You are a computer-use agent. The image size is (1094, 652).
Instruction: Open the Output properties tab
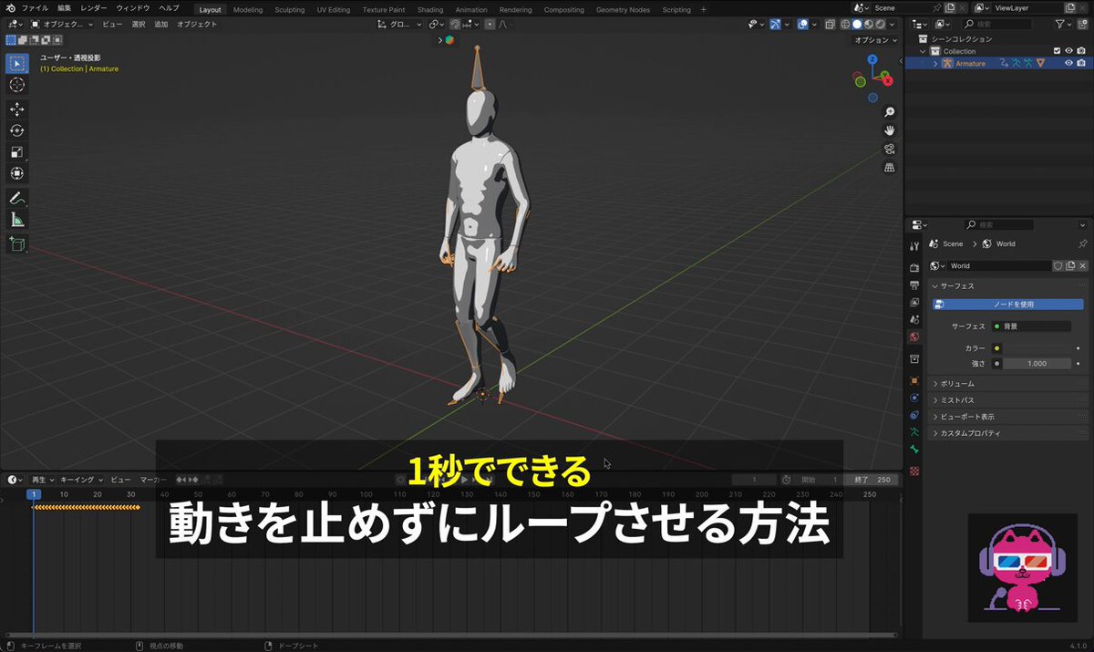[914, 285]
